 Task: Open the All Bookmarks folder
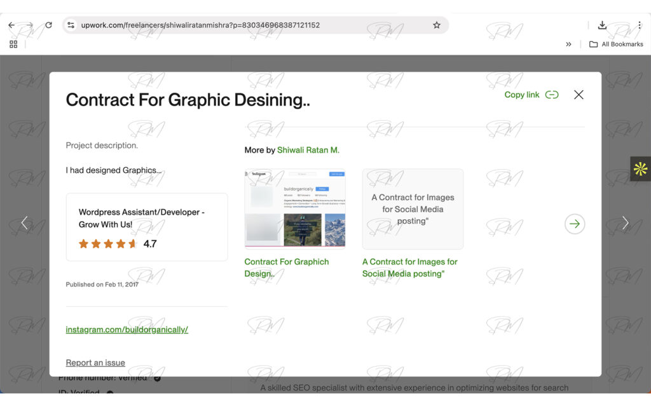coord(616,44)
